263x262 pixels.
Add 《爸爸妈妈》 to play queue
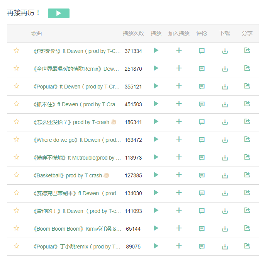[x=179, y=50]
